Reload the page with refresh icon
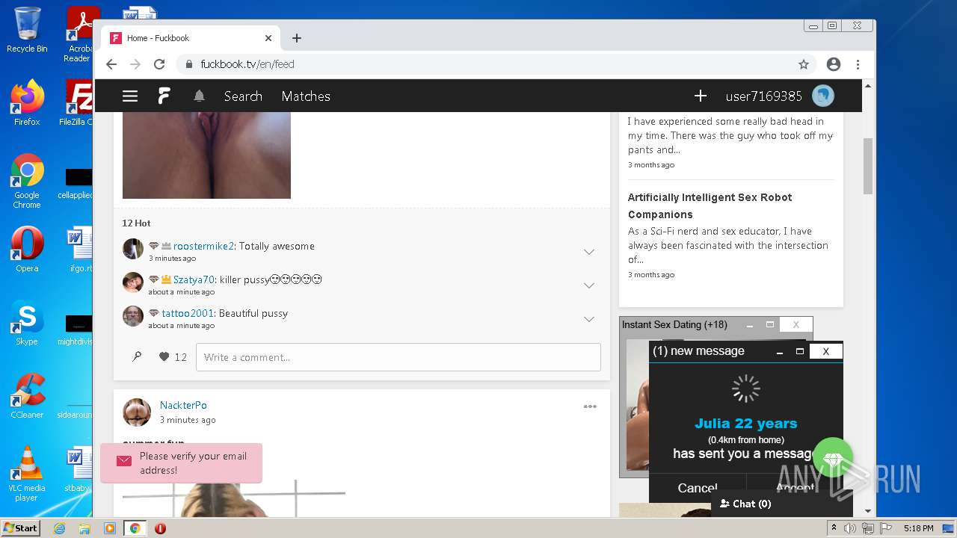 click(159, 64)
